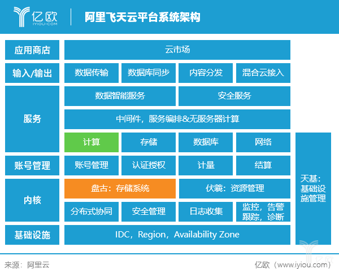Viewport: 339px width, 269px height.
Task: Click the 网络 block
Action: click(x=263, y=142)
